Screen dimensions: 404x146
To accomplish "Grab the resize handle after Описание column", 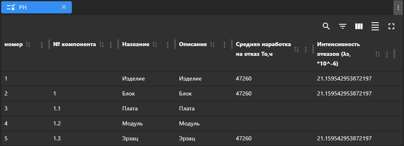I will point(231,44).
